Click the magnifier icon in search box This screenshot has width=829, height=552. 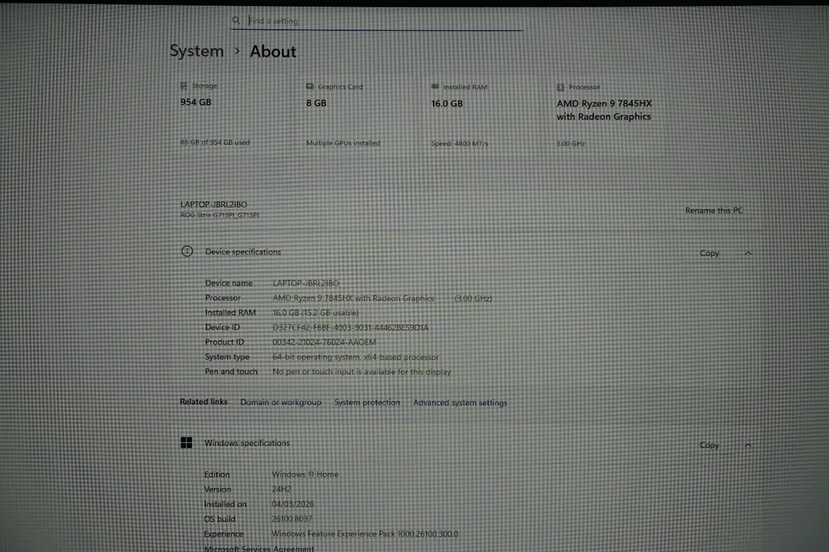pos(236,21)
